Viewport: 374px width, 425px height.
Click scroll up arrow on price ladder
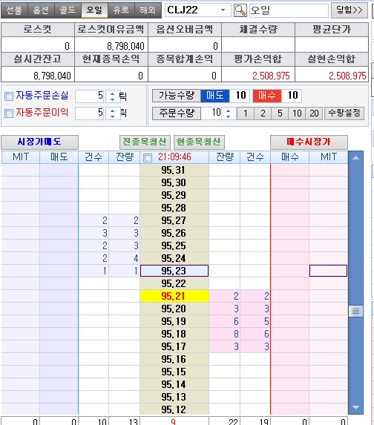(355, 157)
